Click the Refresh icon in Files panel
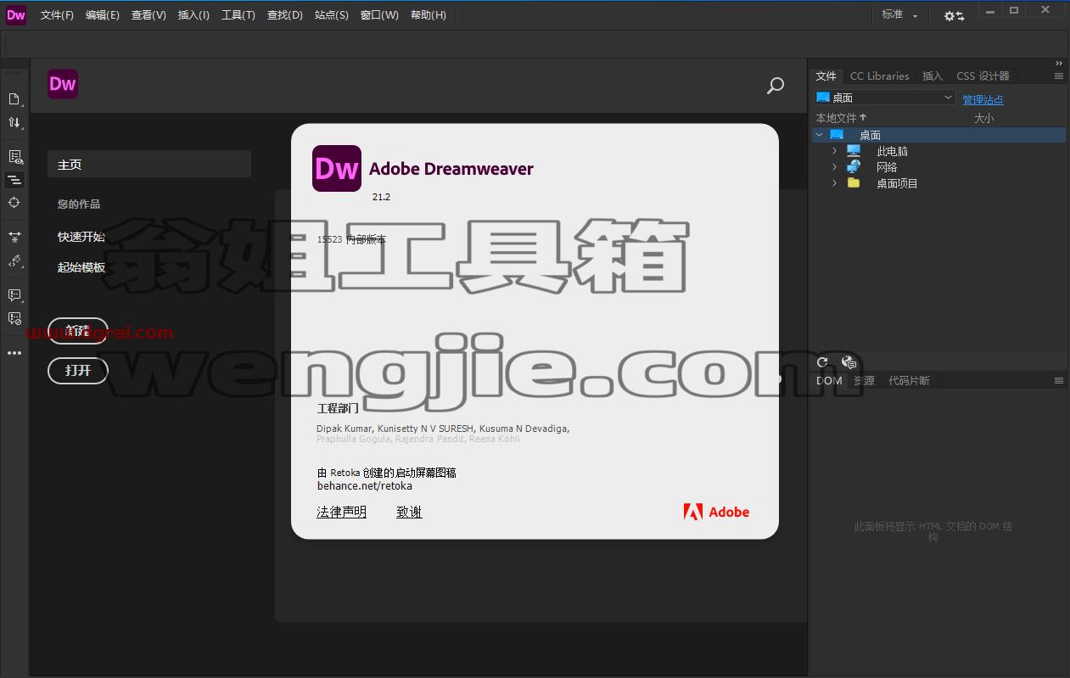 click(x=821, y=362)
